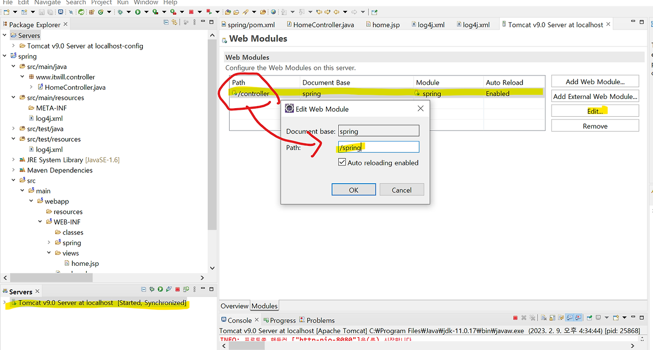Screen dimensions: 653x350
Task: Click the Pin Console icon
Action: coord(589,317)
